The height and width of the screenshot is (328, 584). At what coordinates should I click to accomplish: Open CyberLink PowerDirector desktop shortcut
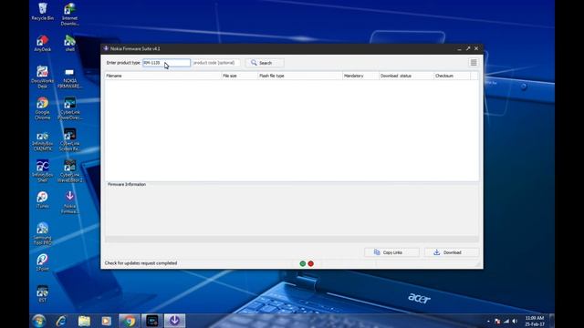point(69,108)
